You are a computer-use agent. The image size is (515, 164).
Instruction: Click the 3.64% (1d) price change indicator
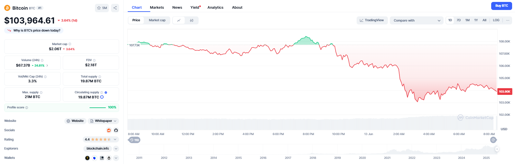pyautogui.click(x=67, y=21)
